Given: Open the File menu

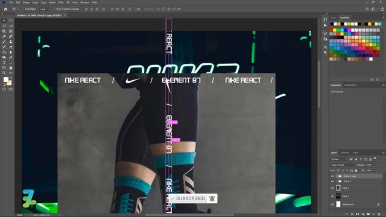Looking at the screenshot, I should click(11, 2).
